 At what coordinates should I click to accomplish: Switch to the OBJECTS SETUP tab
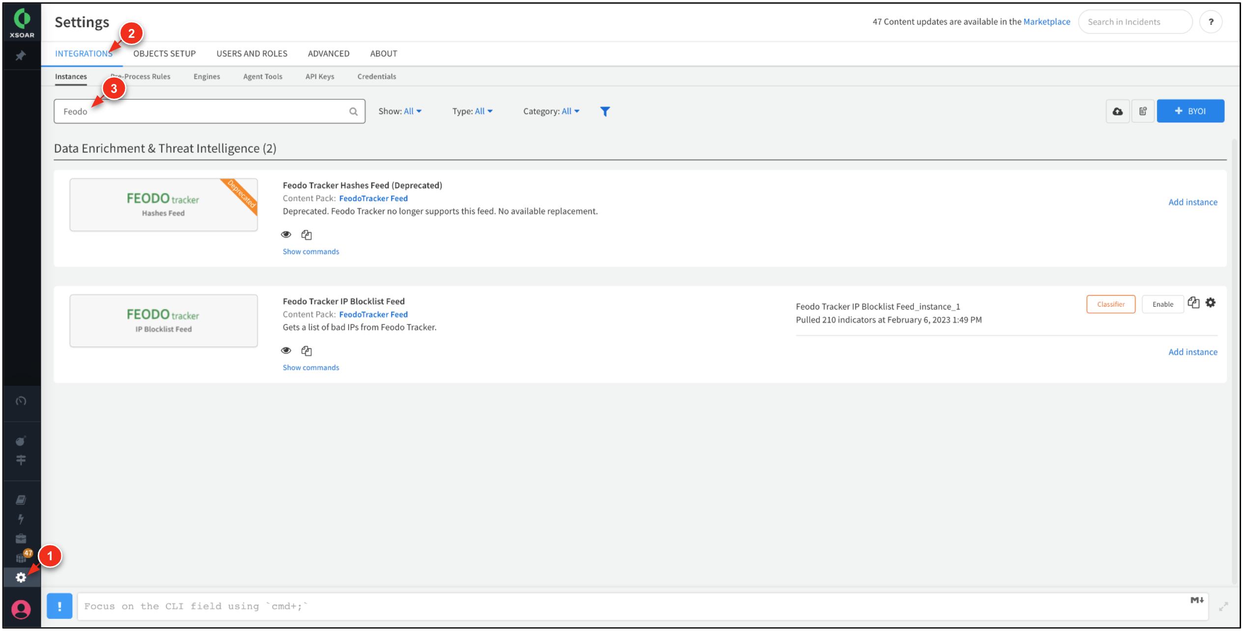tap(164, 54)
